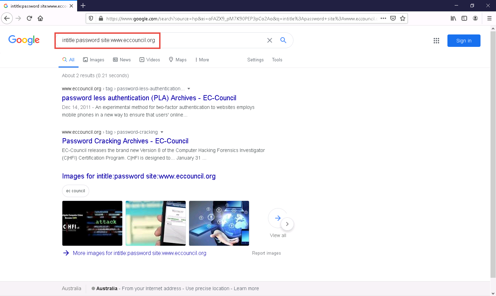
Task: Click the Google logo
Action: 24,40
